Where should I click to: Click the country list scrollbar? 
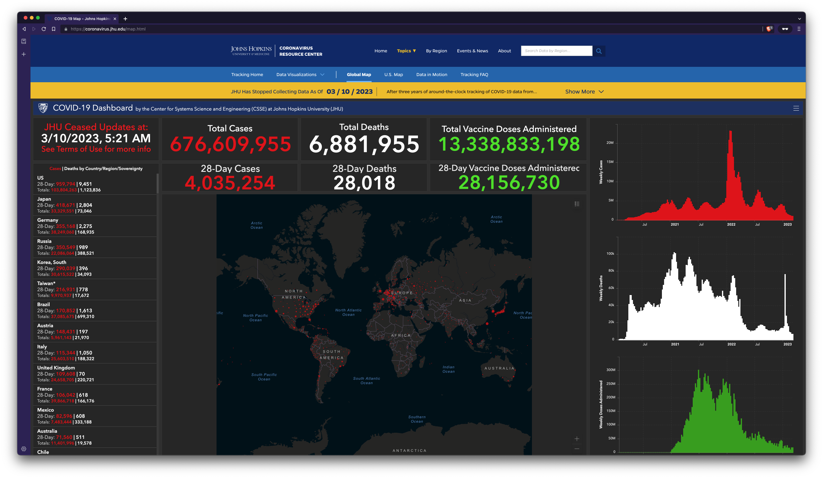(x=157, y=183)
